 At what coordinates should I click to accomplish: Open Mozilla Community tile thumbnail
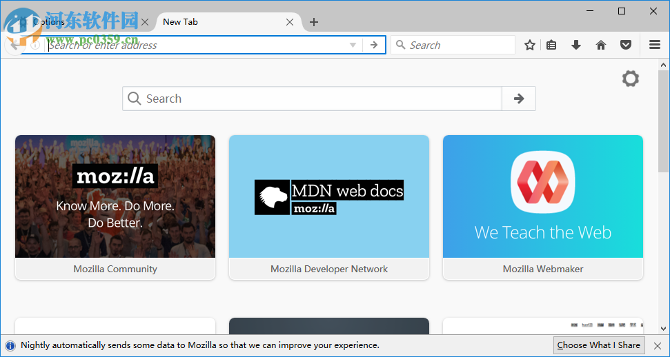[x=115, y=196]
